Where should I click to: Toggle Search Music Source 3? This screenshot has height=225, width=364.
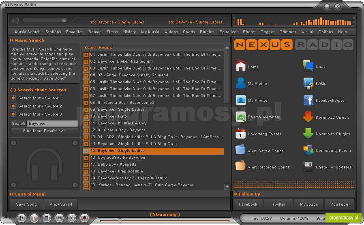tap(13, 114)
